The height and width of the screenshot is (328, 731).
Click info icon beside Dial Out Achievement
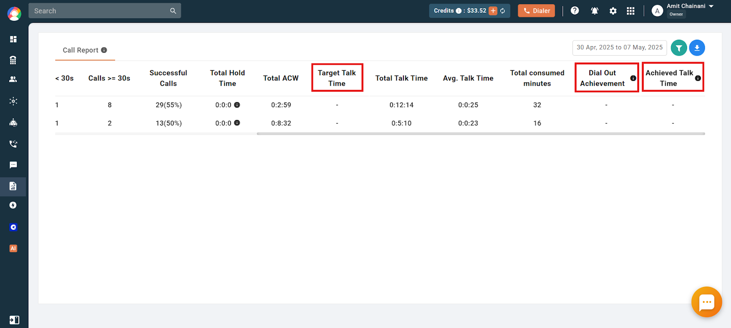point(633,78)
